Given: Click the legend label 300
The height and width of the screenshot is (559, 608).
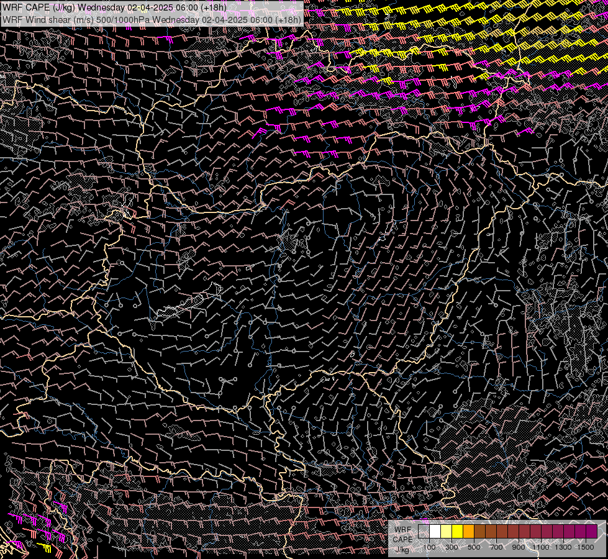Looking at the screenshot, I should click(x=451, y=547).
